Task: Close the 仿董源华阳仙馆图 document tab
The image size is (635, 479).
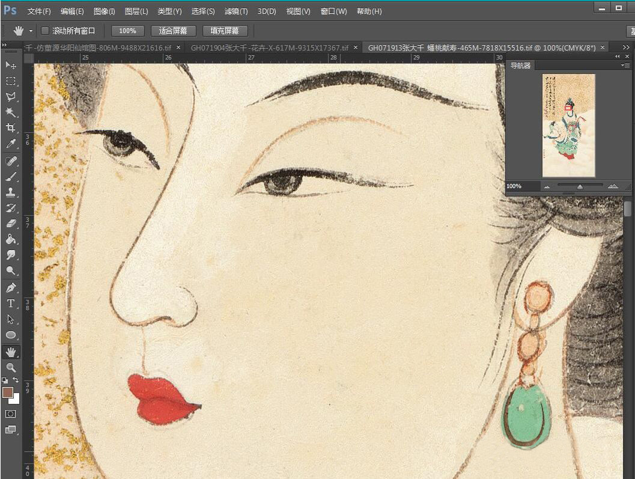Action: click(x=178, y=47)
